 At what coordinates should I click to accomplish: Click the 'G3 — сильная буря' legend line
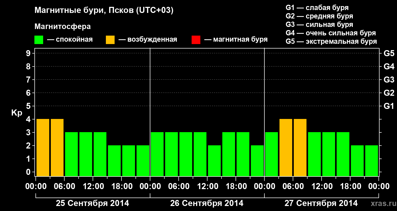point(319,25)
